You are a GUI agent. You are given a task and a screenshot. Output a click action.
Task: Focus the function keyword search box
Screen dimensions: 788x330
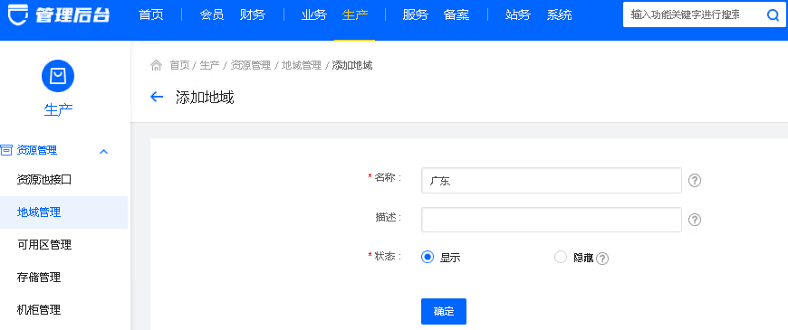[x=694, y=14]
